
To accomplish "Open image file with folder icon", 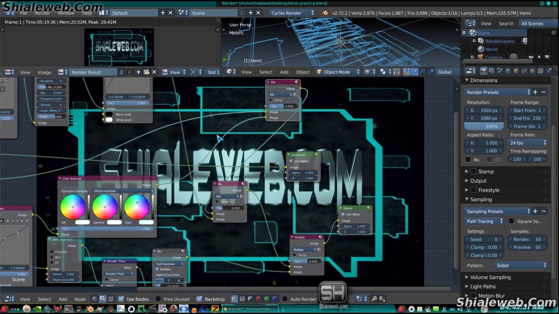I will click(146, 72).
